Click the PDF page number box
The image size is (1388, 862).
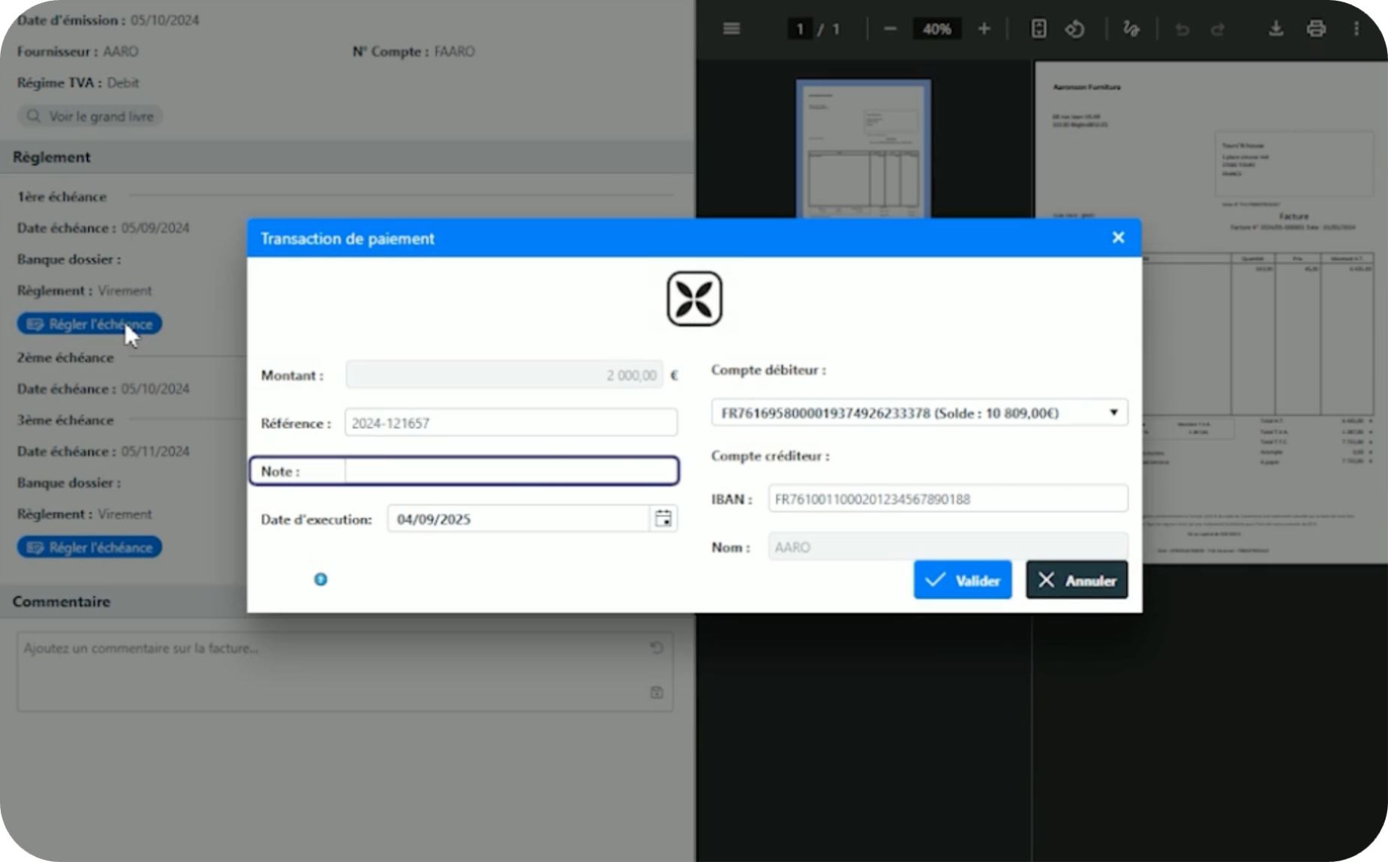[800, 29]
